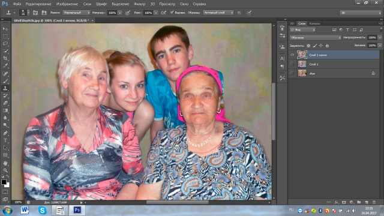Click the foreground color swatch

4,182
